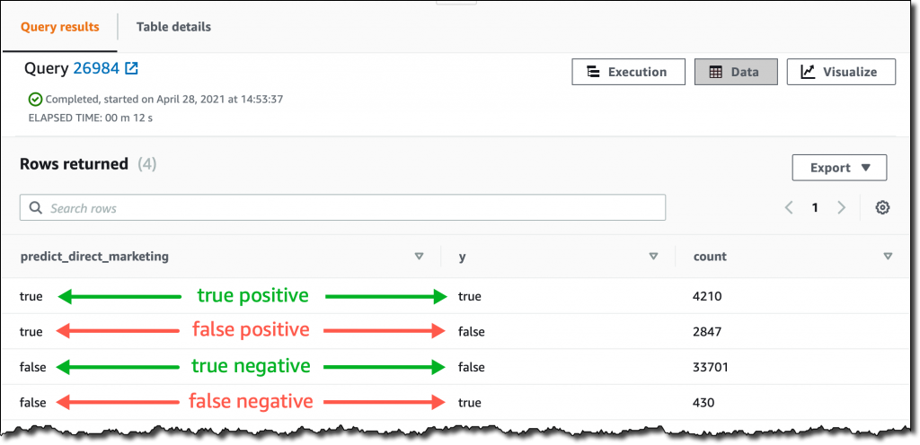This screenshot has width=920, height=445.
Task: Sort by y column arrow
Action: pyautogui.click(x=654, y=257)
